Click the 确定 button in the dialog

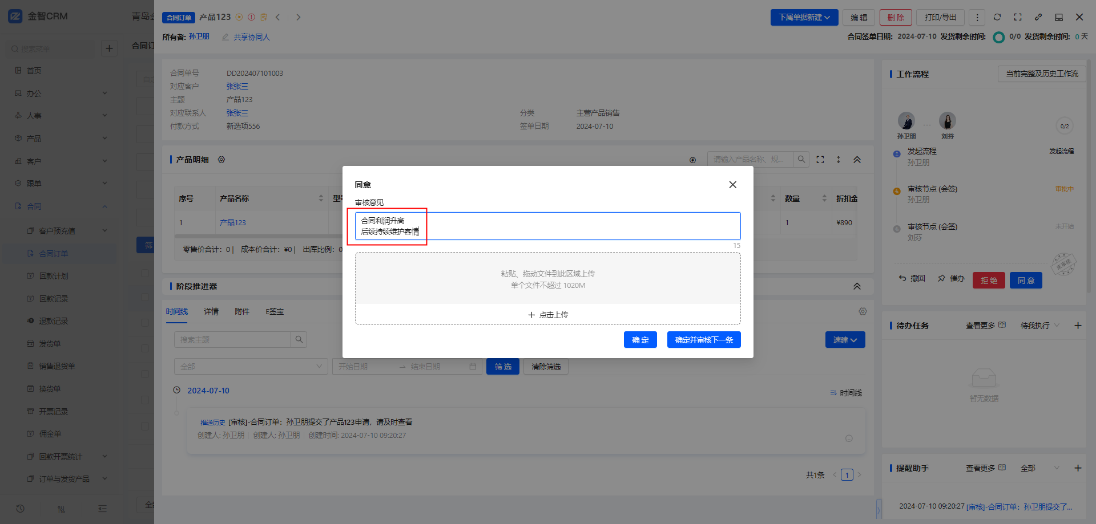[640, 340]
